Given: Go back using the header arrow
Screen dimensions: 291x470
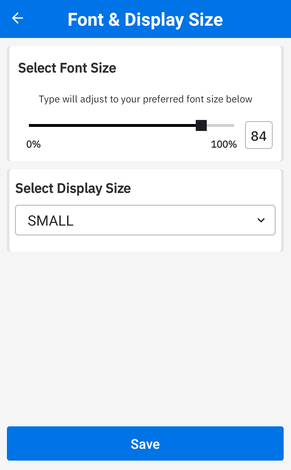Looking at the screenshot, I should pyautogui.click(x=18, y=18).
